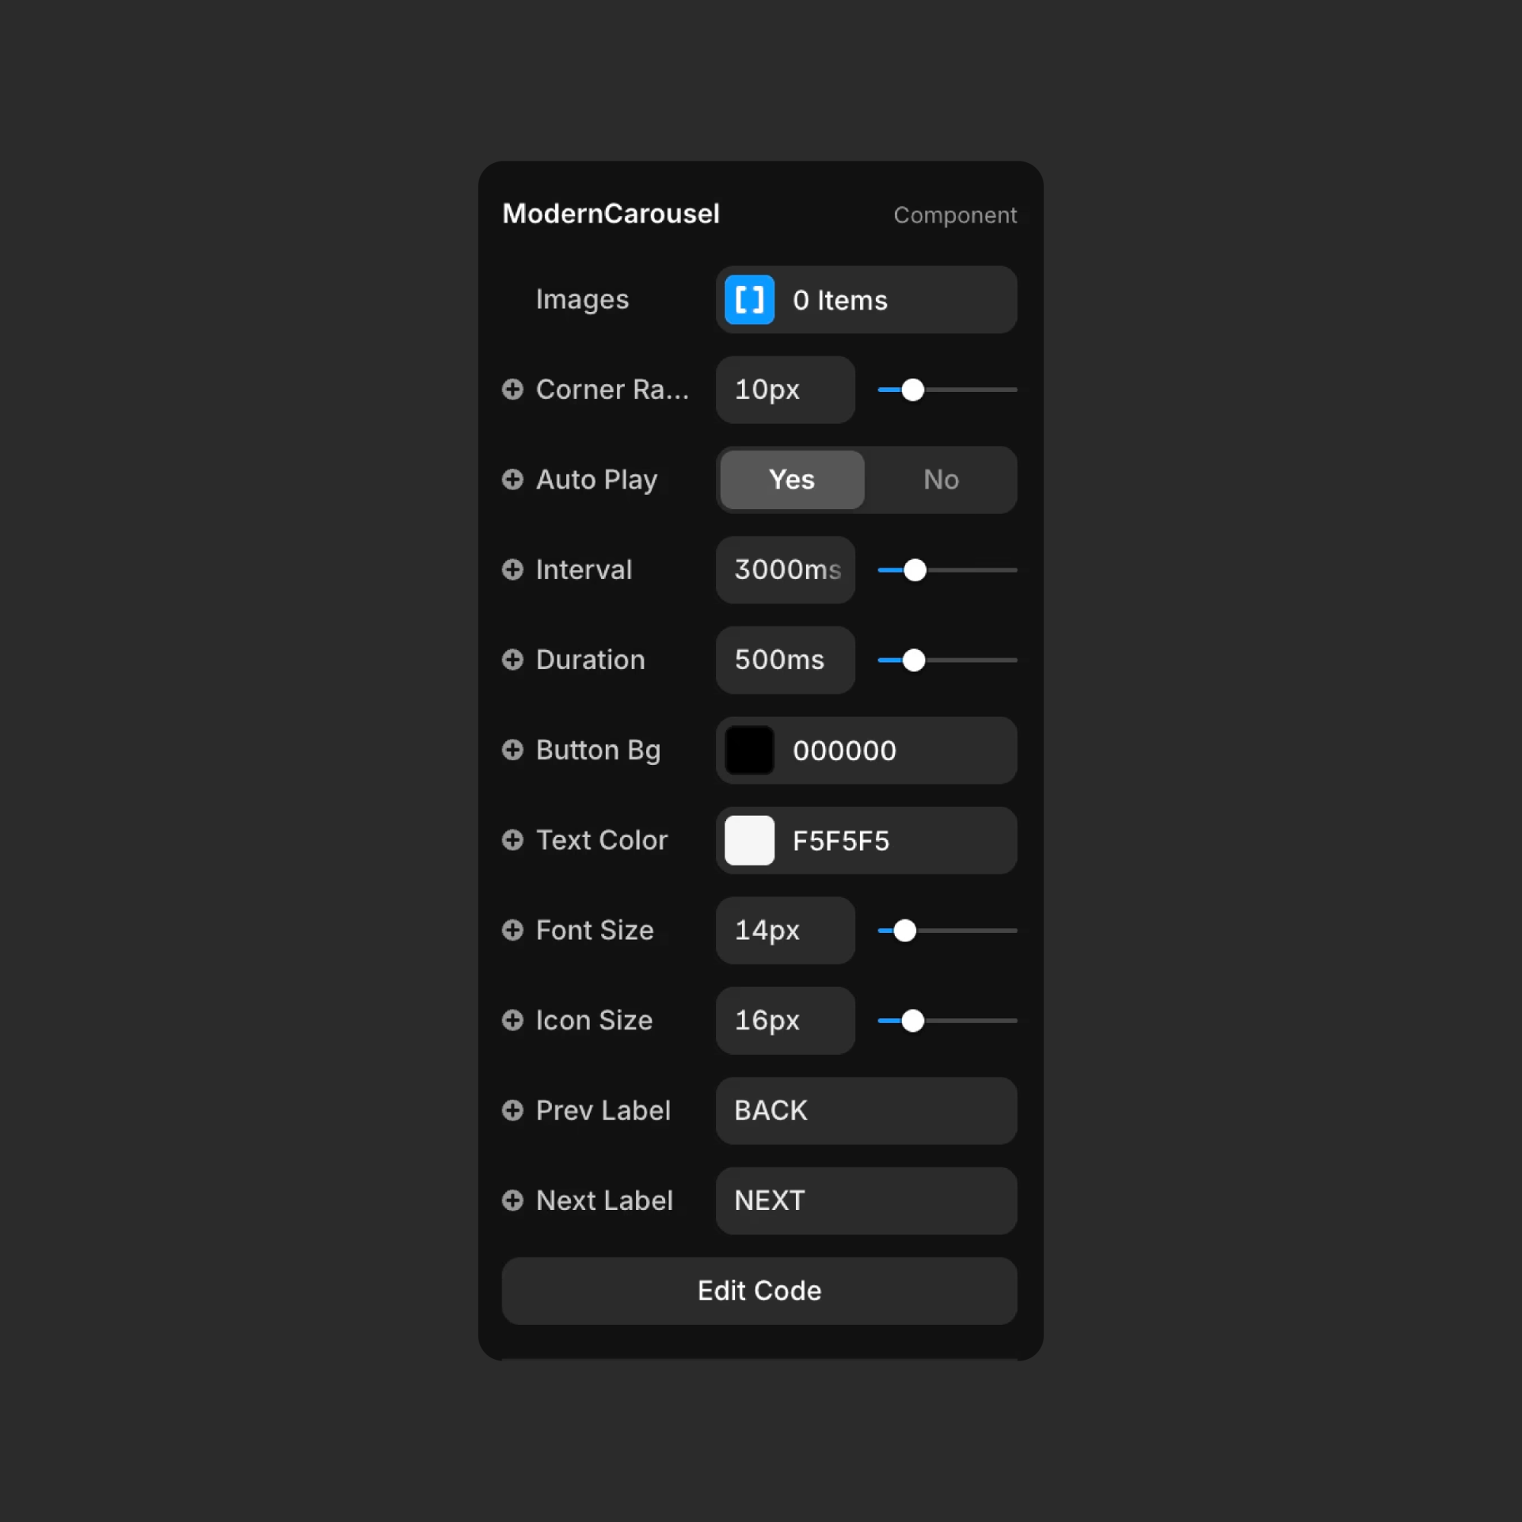Click the plus icon next to Icon Size
The image size is (1522, 1522).
[x=513, y=1021]
